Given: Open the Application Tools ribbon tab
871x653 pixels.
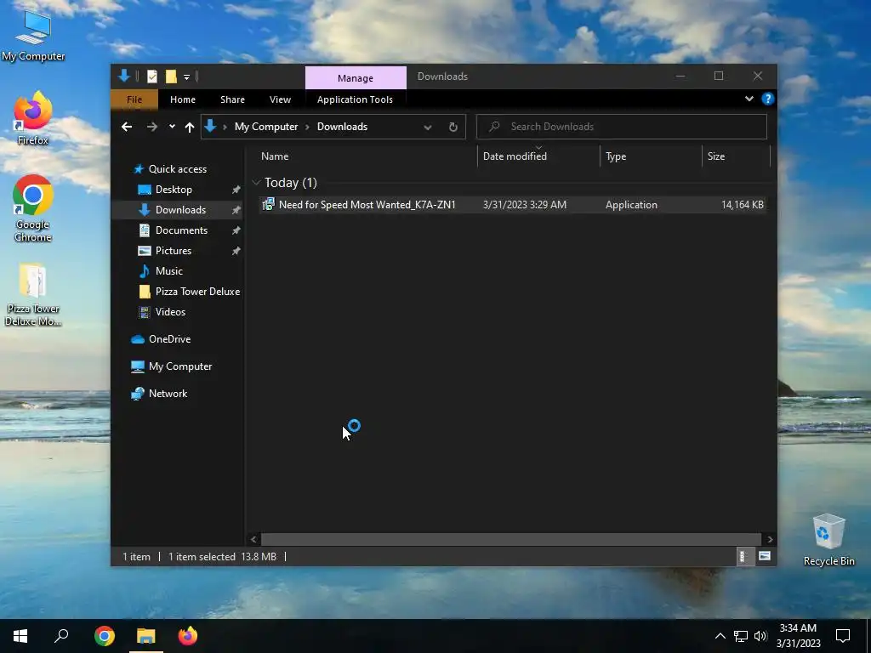Looking at the screenshot, I should click(x=355, y=99).
